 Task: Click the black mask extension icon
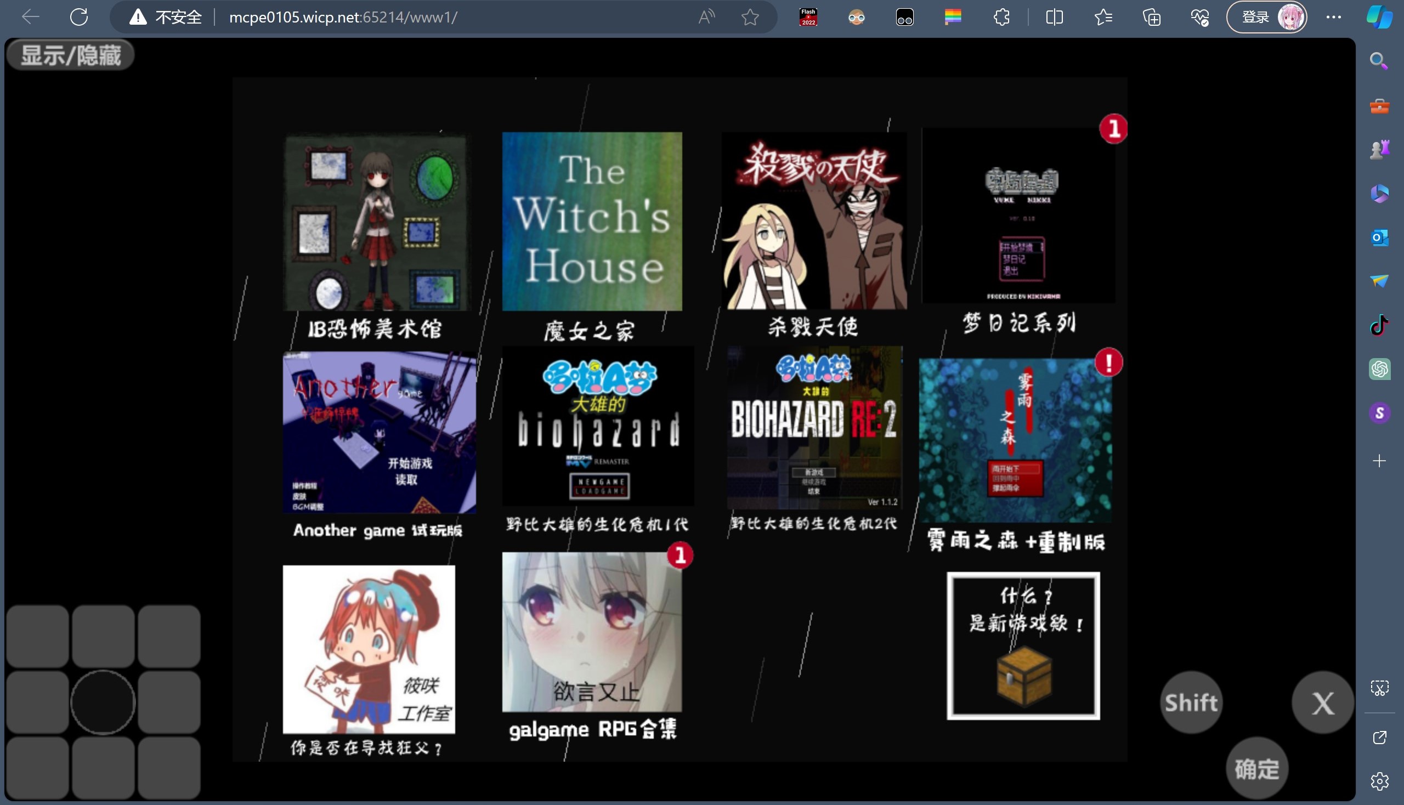(x=905, y=17)
